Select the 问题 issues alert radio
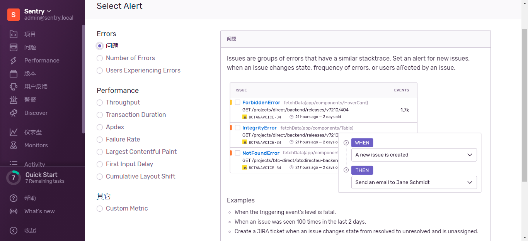The width and height of the screenshot is (528, 241). (100, 46)
